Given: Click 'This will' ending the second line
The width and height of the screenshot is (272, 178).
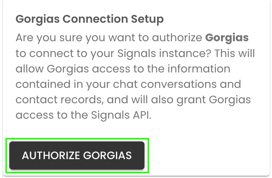Looking at the screenshot, I should [235, 53].
